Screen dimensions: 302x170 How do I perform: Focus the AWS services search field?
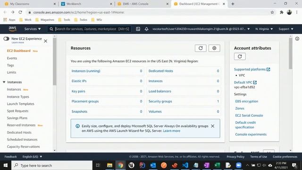(90, 29)
